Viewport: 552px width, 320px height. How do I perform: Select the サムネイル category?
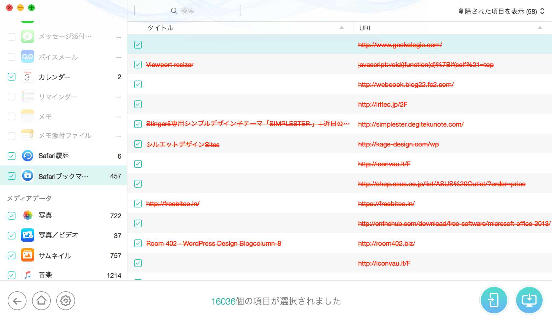[63, 255]
